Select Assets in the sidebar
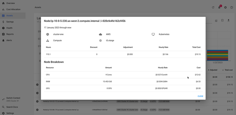The height and width of the screenshot is (115, 236). [x=13, y=16]
